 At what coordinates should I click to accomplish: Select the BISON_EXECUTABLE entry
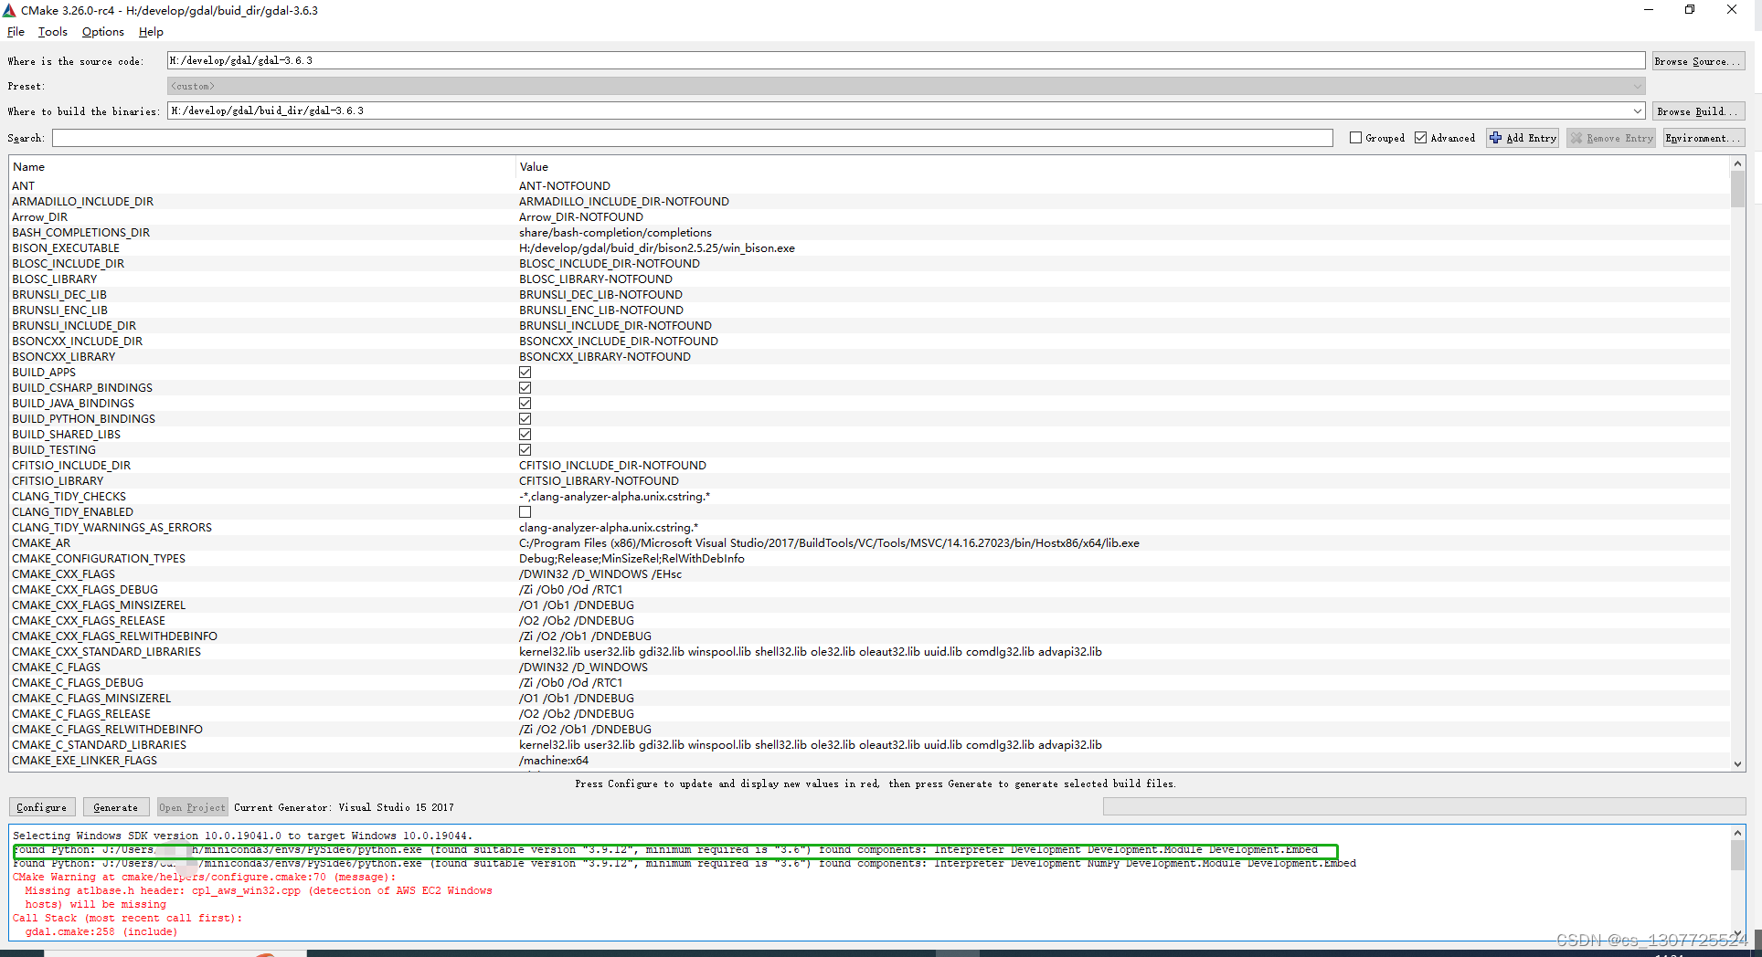[66, 248]
